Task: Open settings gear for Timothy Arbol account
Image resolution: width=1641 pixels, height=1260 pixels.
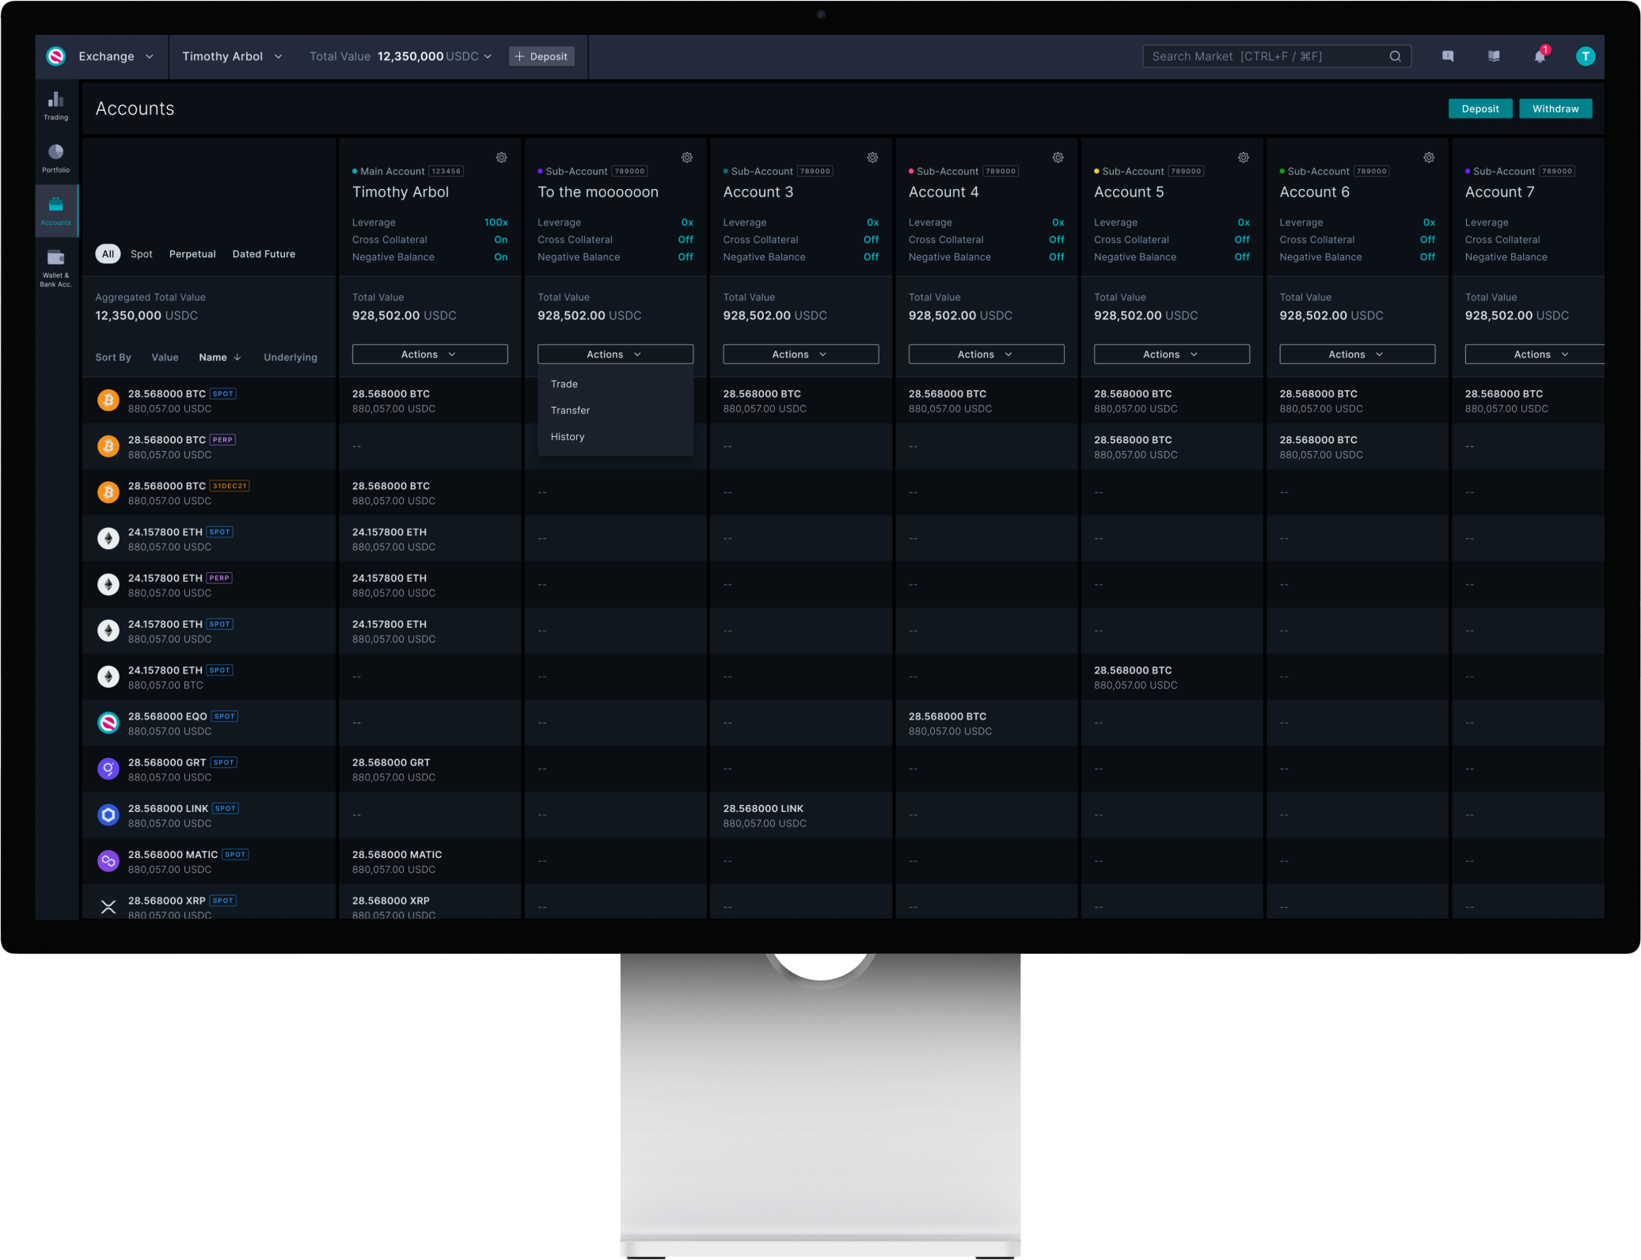Action: click(501, 157)
